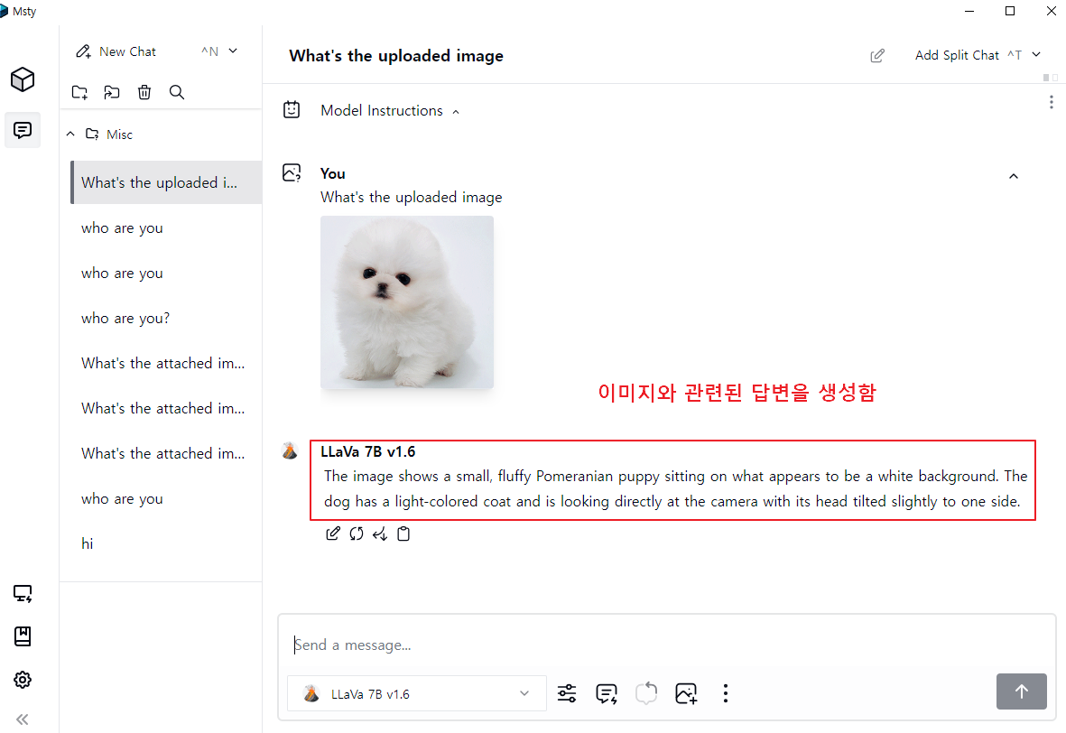Click the LLaVa avatar beside the response
Viewport: 1066px width, 733px height.
(x=291, y=450)
